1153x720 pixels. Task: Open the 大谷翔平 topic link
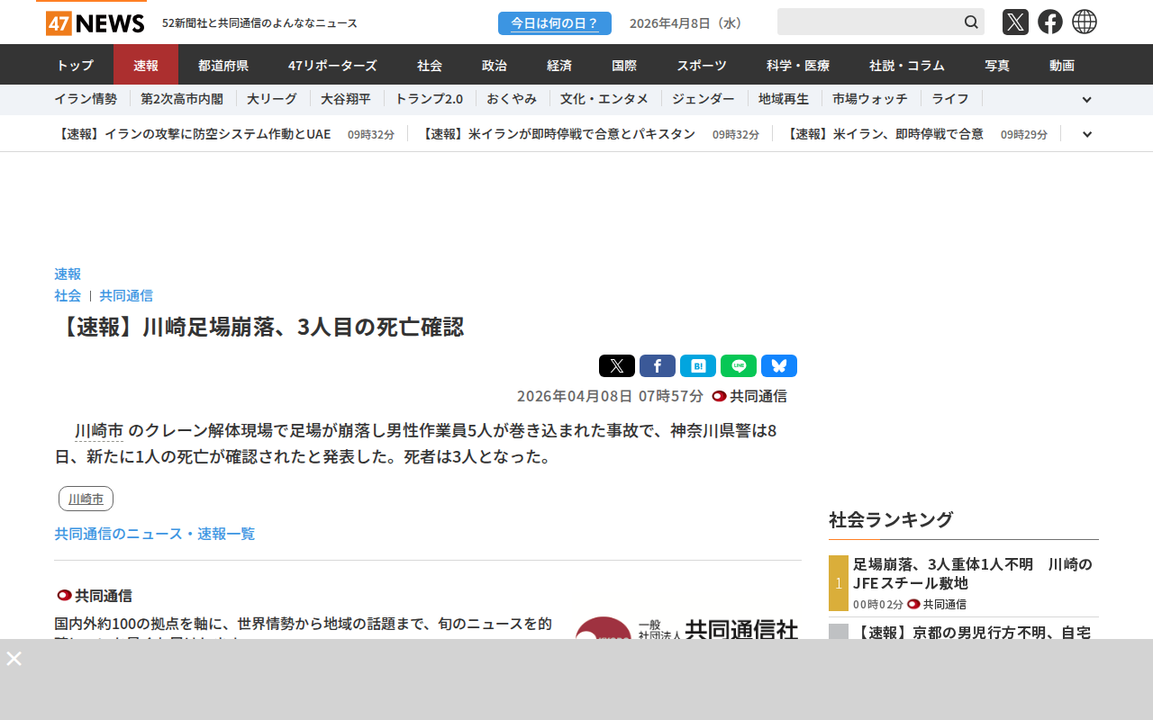tap(346, 99)
